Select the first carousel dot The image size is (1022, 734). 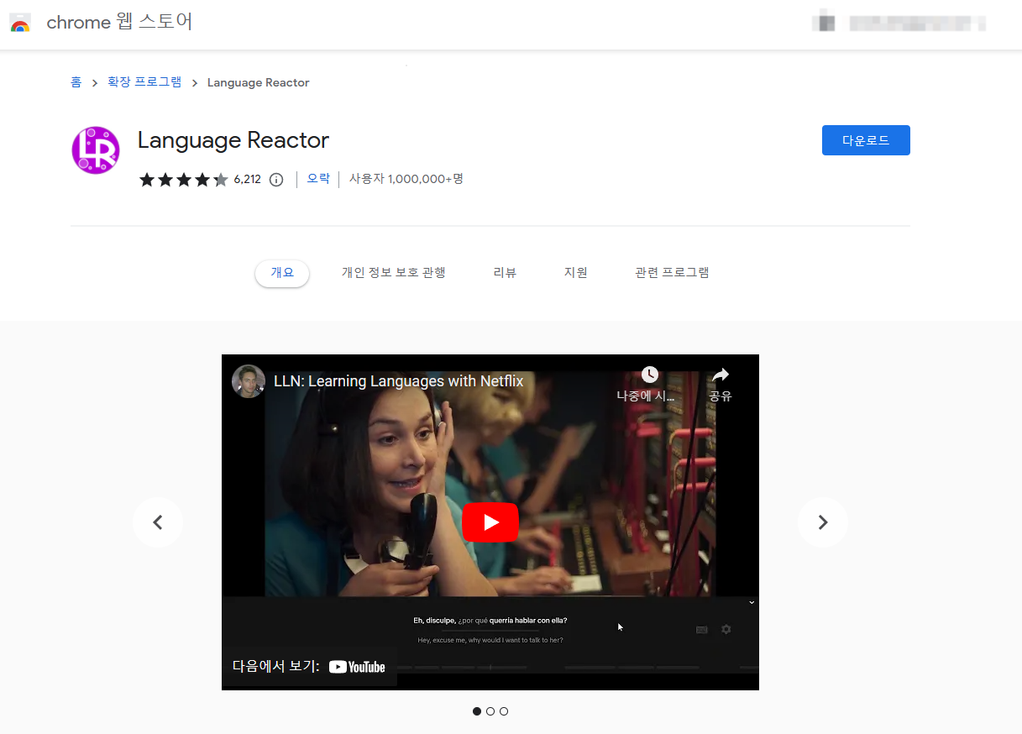pyautogui.click(x=477, y=711)
